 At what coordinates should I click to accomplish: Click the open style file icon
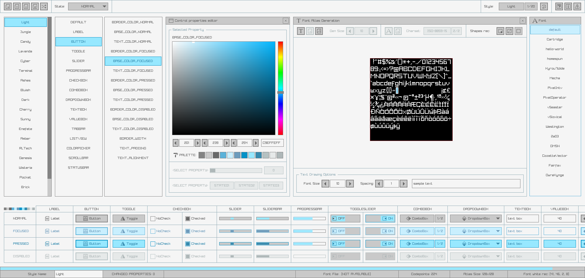17,6
